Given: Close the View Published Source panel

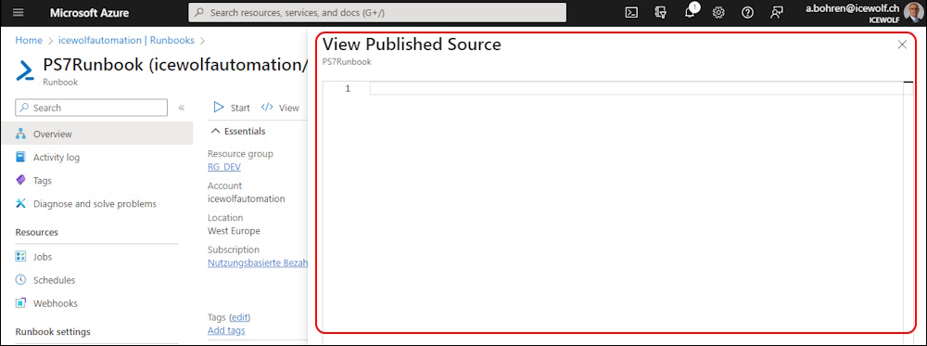Looking at the screenshot, I should pyautogui.click(x=902, y=45).
